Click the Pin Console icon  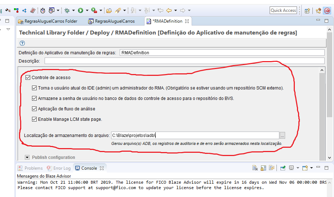283,168
